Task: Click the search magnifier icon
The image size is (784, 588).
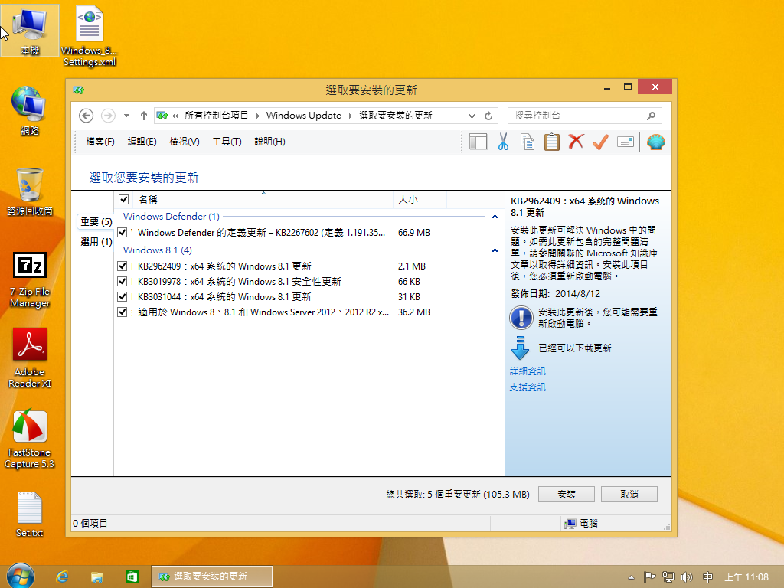Action: tap(651, 116)
